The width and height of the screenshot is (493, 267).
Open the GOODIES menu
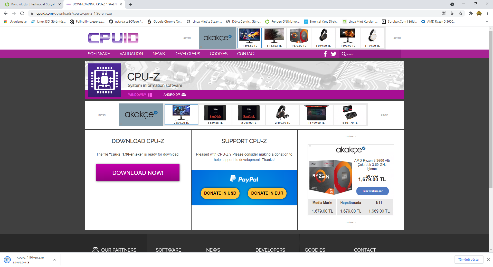coord(219,54)
